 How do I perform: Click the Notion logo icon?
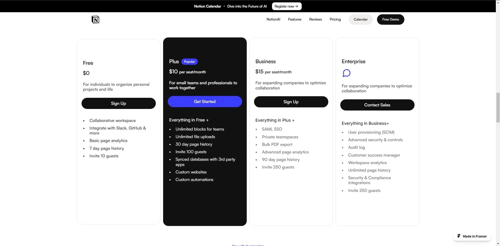pyautogui.click(x=95, y=20)
